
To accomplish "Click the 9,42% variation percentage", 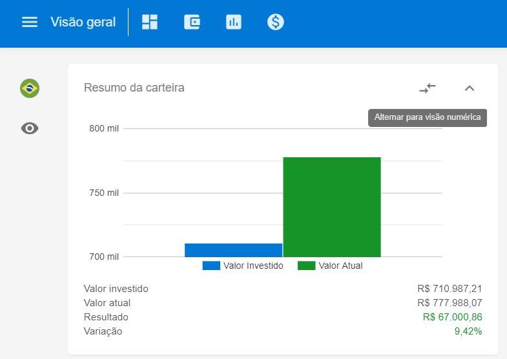I will [x=468, y=331].
